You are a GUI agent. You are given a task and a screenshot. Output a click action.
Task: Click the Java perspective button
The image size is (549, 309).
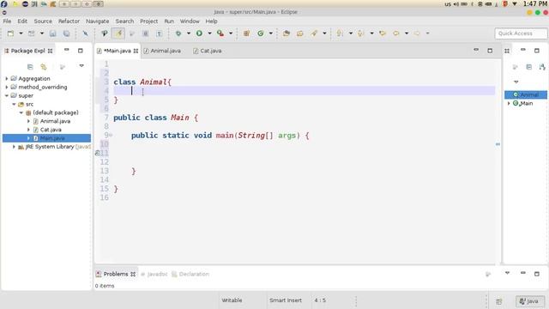pos(529,301)
